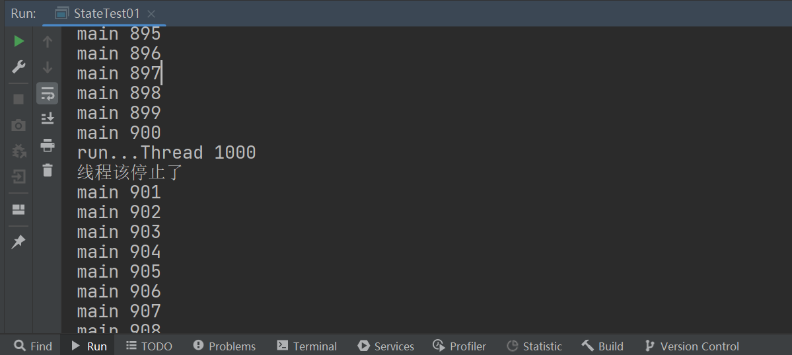
Task: Switch to the Problems tool window
Action: pyautogui.click(x=224, y=346)
